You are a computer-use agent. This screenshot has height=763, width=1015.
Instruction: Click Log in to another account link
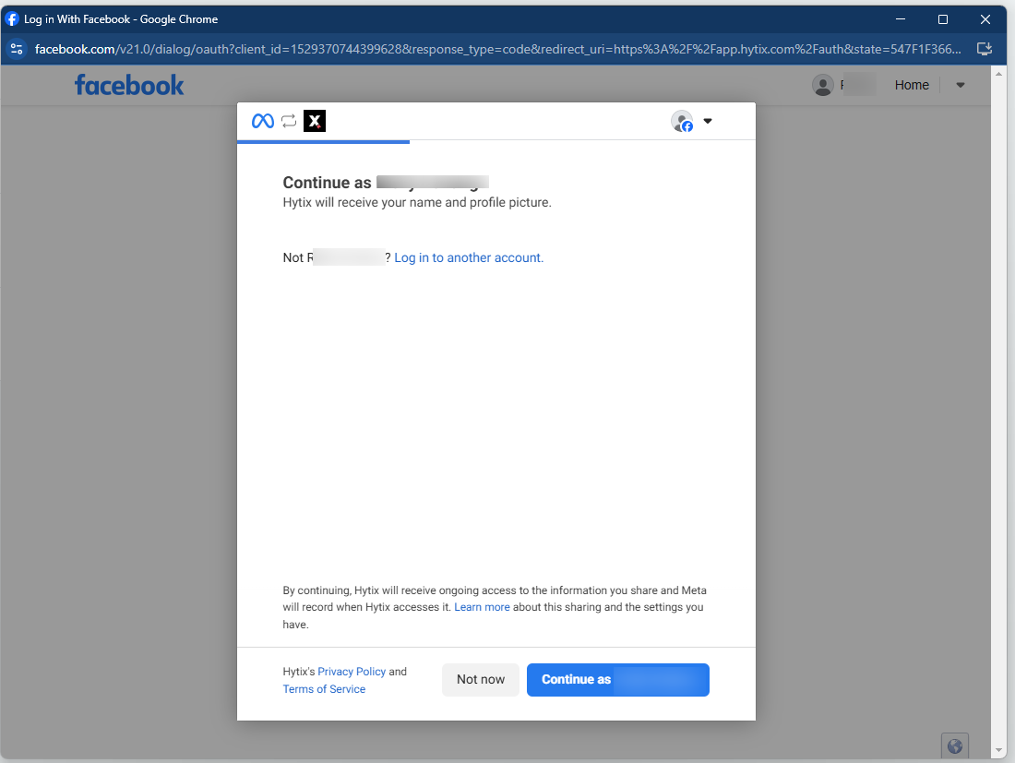click(x=469, y=257)
